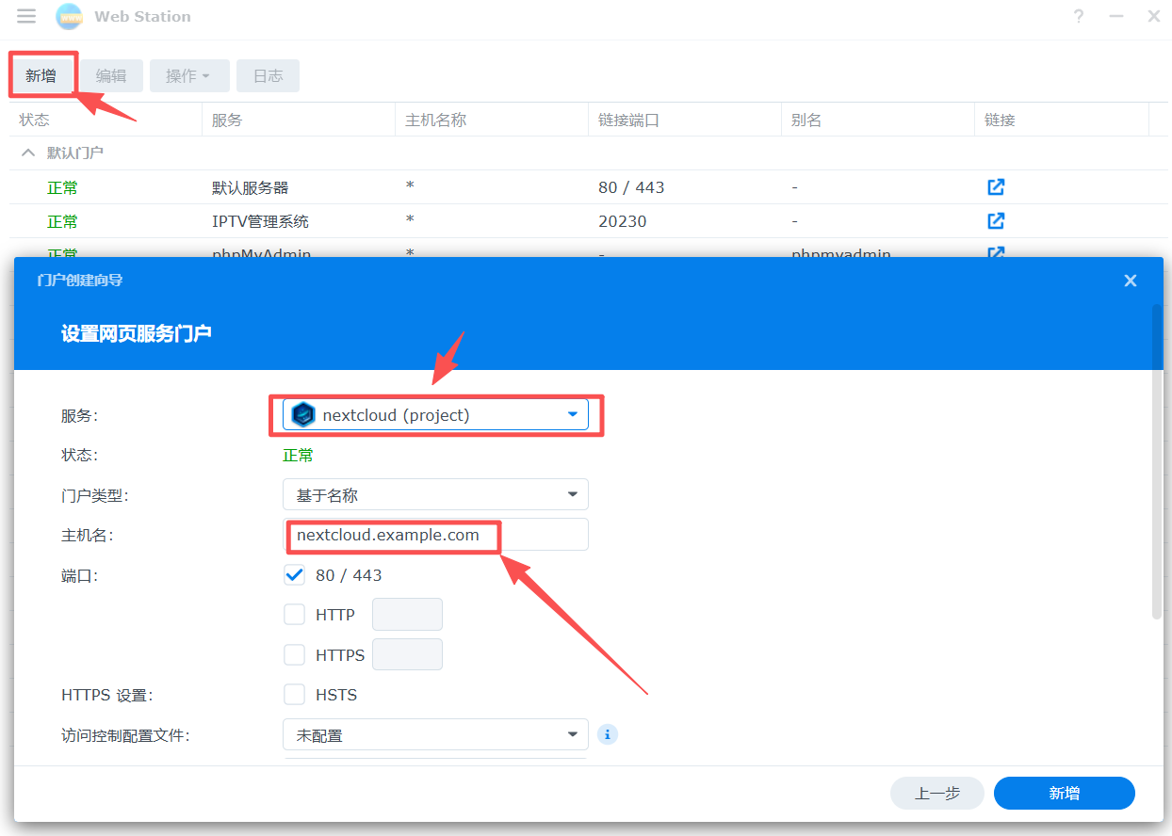The image size is (1172, 836).
Task: Expand the 门户类型 dropdown
Action: click(x=435, y=494)
